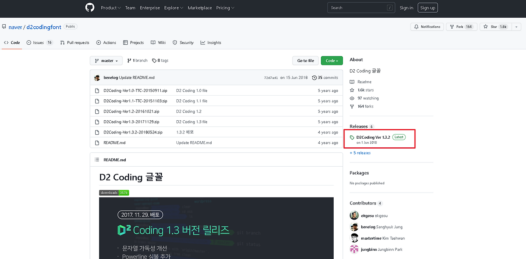Click the fork icon beside 164 forks
This screenshot has height=259, width=526.
[x=352, y=106]
